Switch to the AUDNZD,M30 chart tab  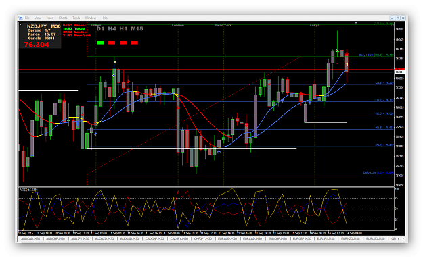tap(105, 238)
